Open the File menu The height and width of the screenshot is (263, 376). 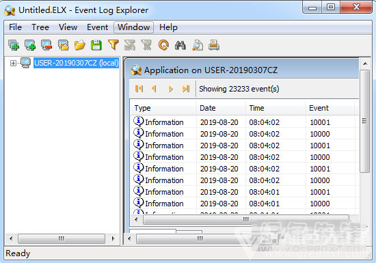[x=15, y=27]
